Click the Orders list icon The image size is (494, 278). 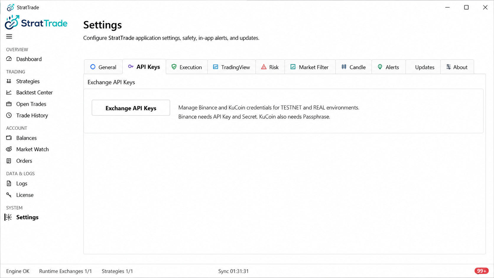coord(9,161)
